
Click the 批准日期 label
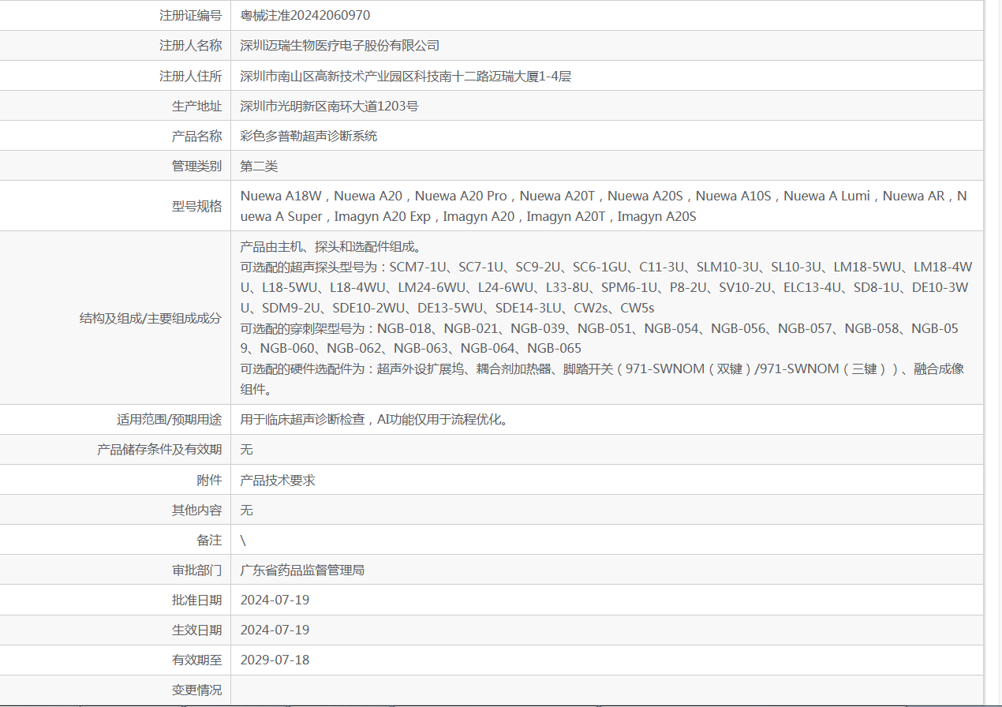coord(196,600)
